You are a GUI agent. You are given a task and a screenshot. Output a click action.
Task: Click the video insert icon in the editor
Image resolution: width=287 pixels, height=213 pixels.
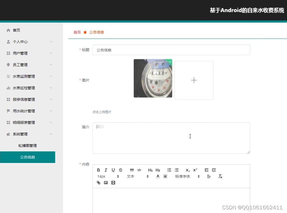click(x=113, y=183)
